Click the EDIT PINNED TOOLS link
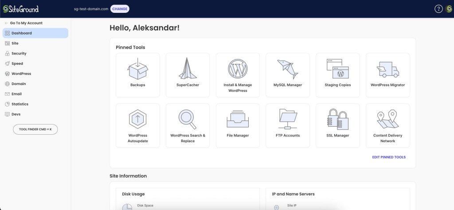454x210 pixels. [389, 157]
